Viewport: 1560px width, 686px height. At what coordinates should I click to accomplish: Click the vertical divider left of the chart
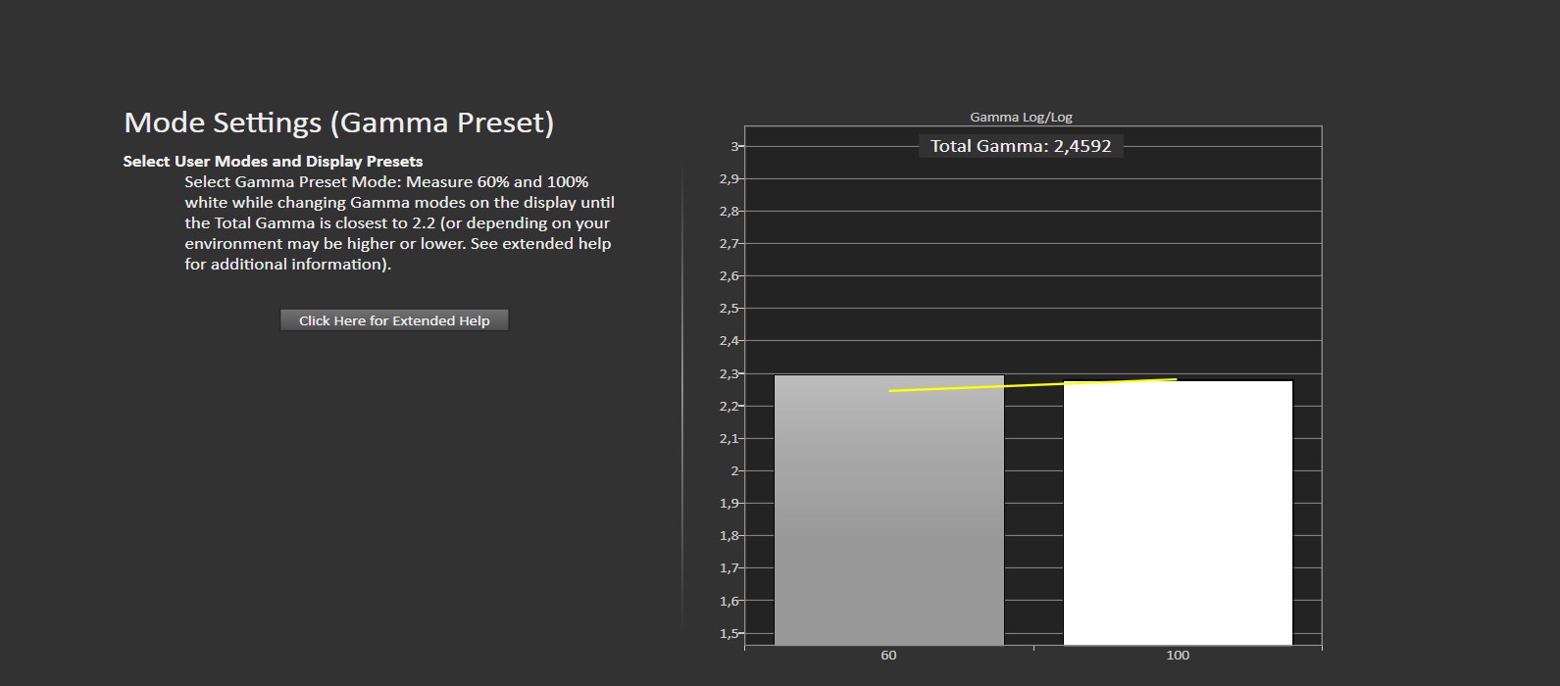click(682, 392)
